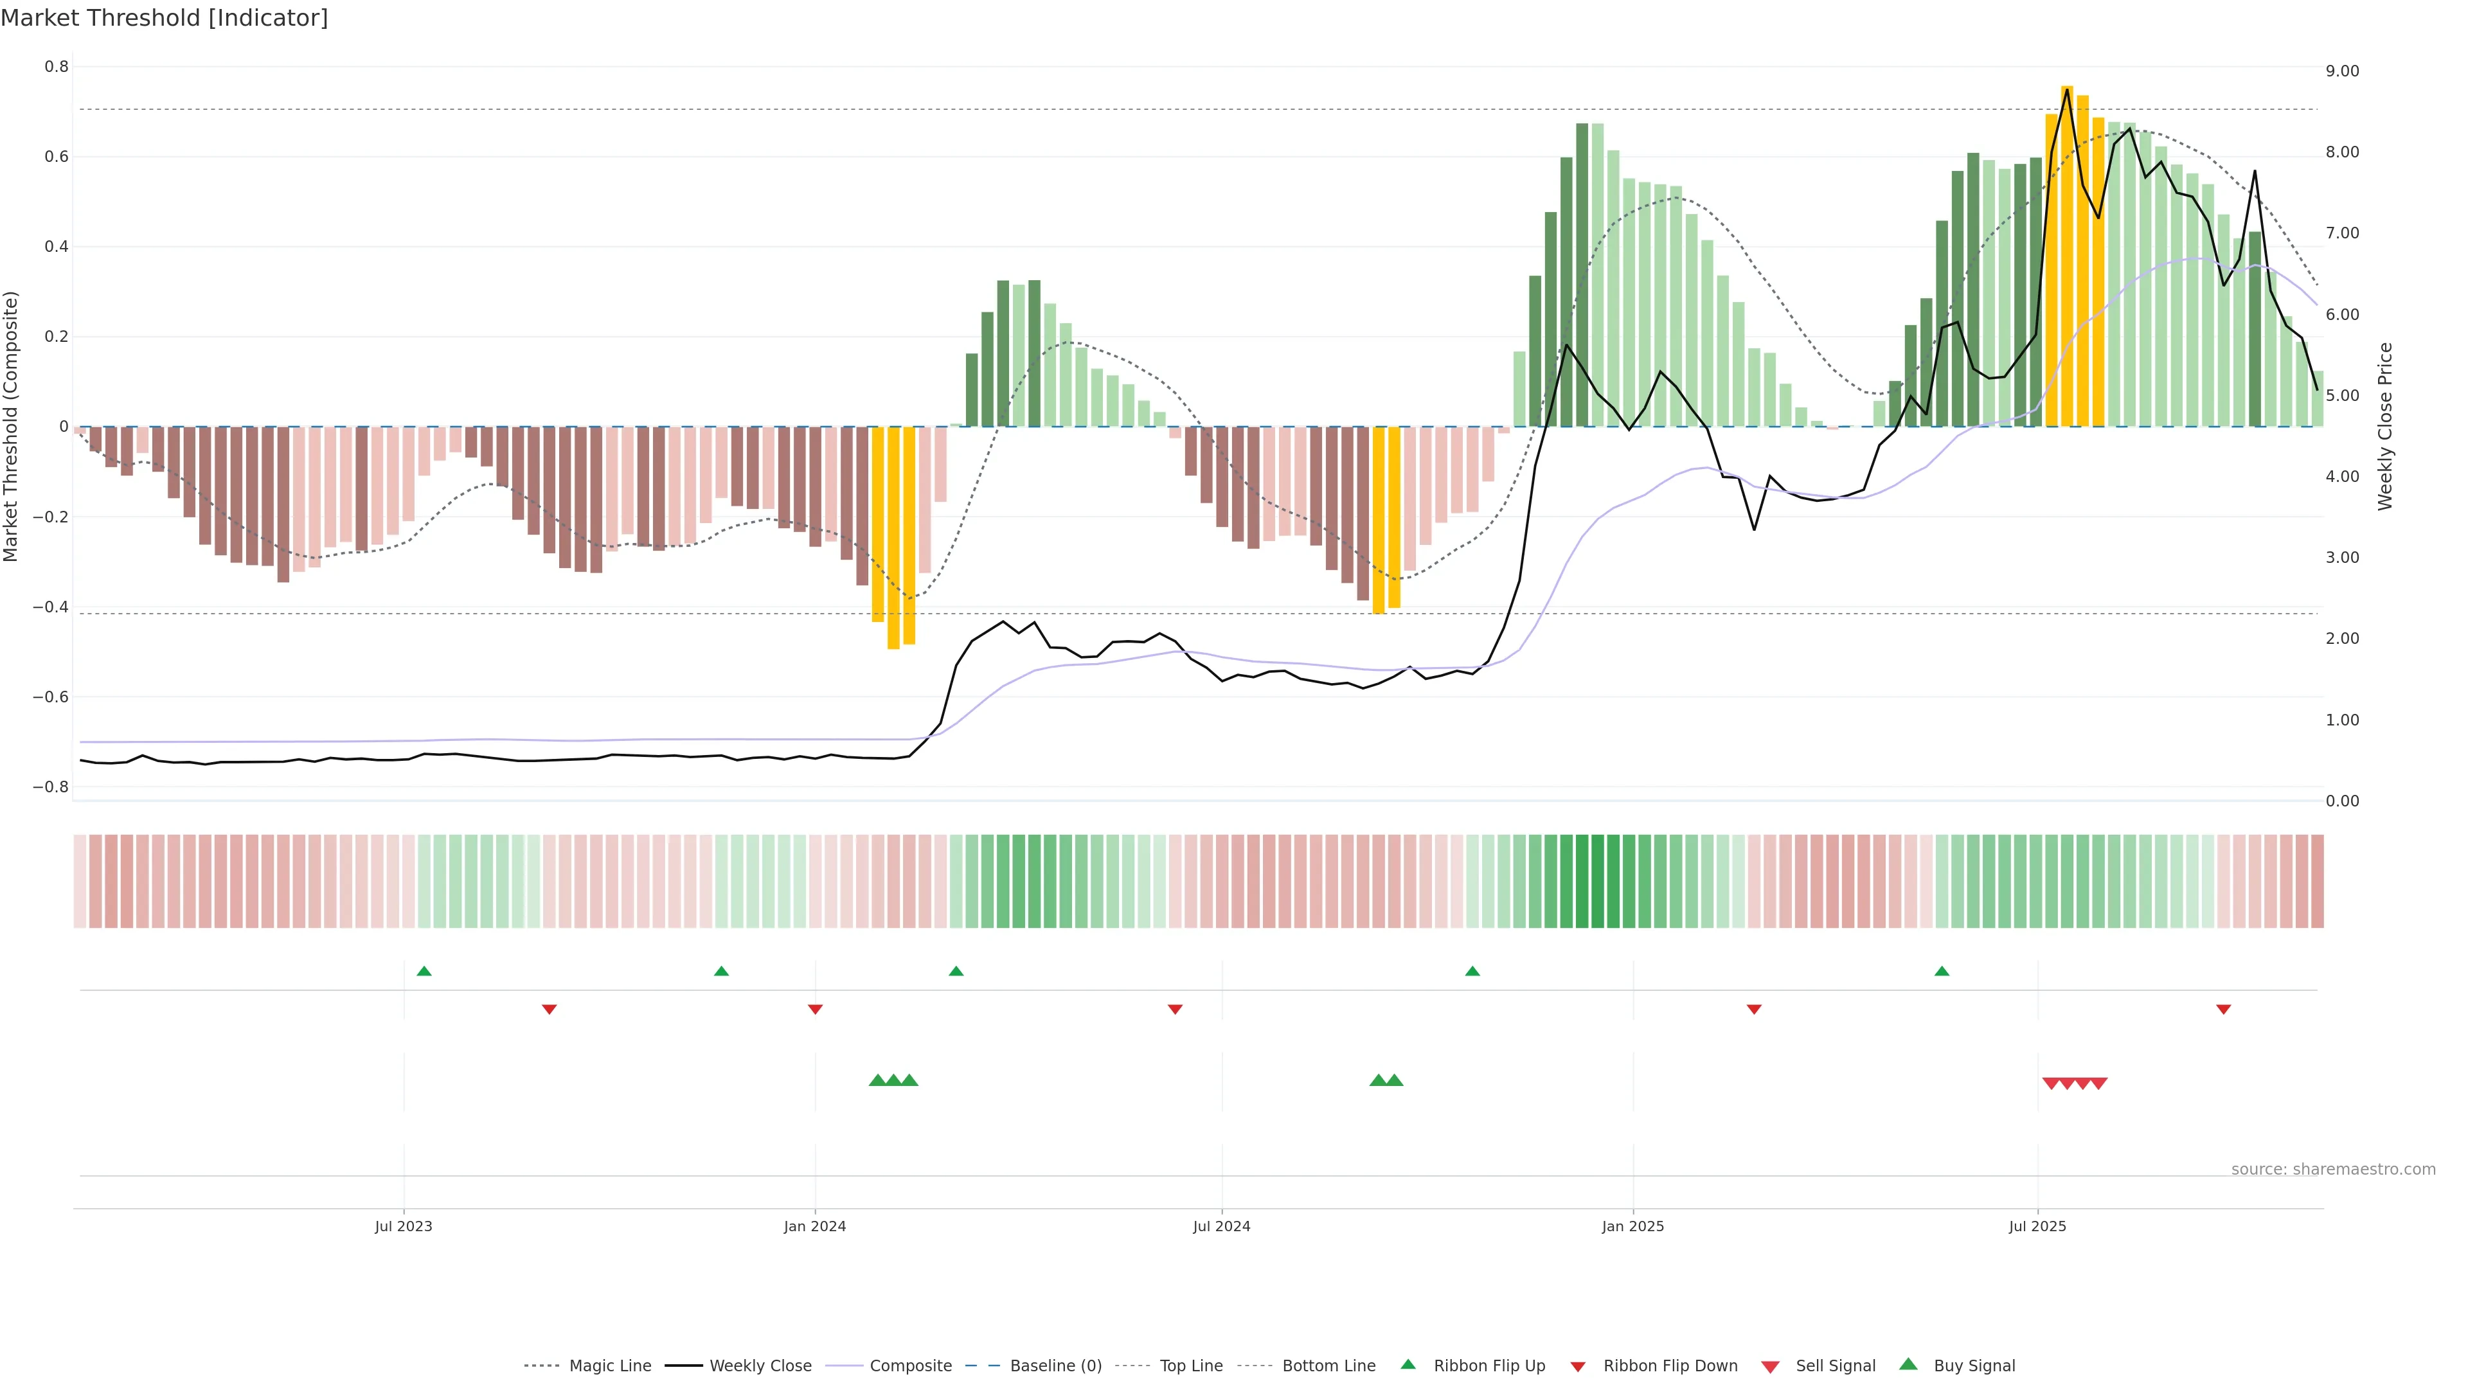The image size is (2468, 1388).
Task: Toggle Composite legend entry
Action: click(x=910, y=1365)
